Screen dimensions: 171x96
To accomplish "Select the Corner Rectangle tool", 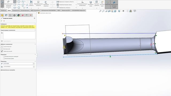I will 15,5.
